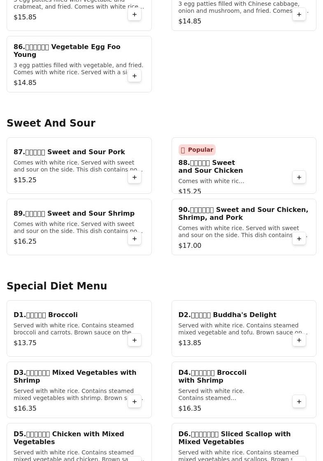Add the $15.85 egg foo young item
This screenshot has width=323, height=461.
coord(135,14)
